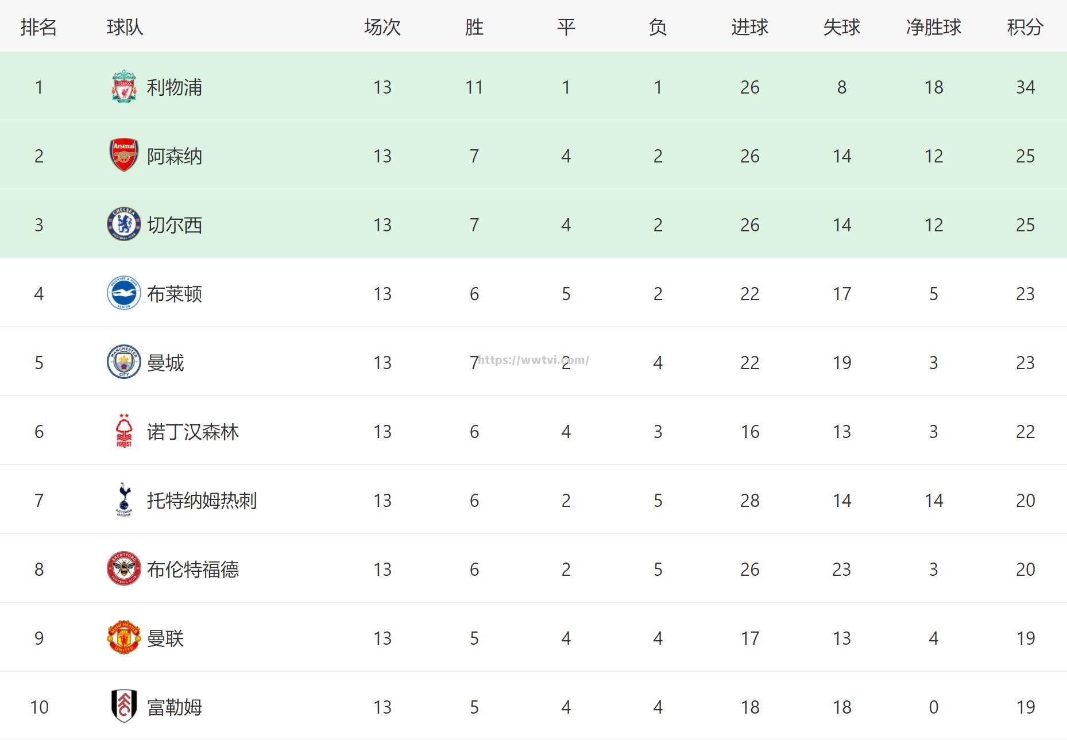Image resolution: width=1067 pixels, height=740 pixels.
Task: Click the Arsenal club crest
Action: (x=123, y=155)
